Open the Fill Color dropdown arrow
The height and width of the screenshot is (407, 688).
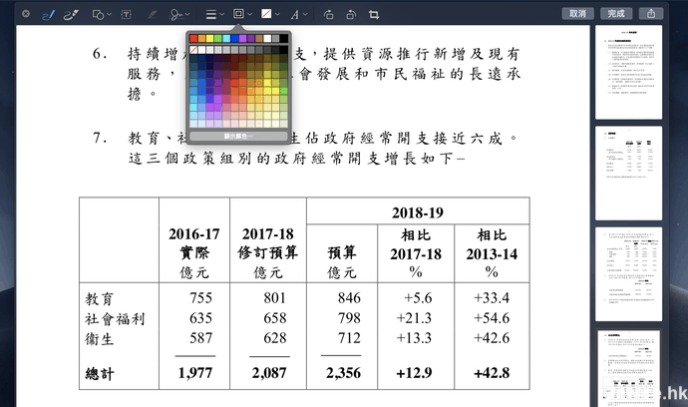[278, 15]
